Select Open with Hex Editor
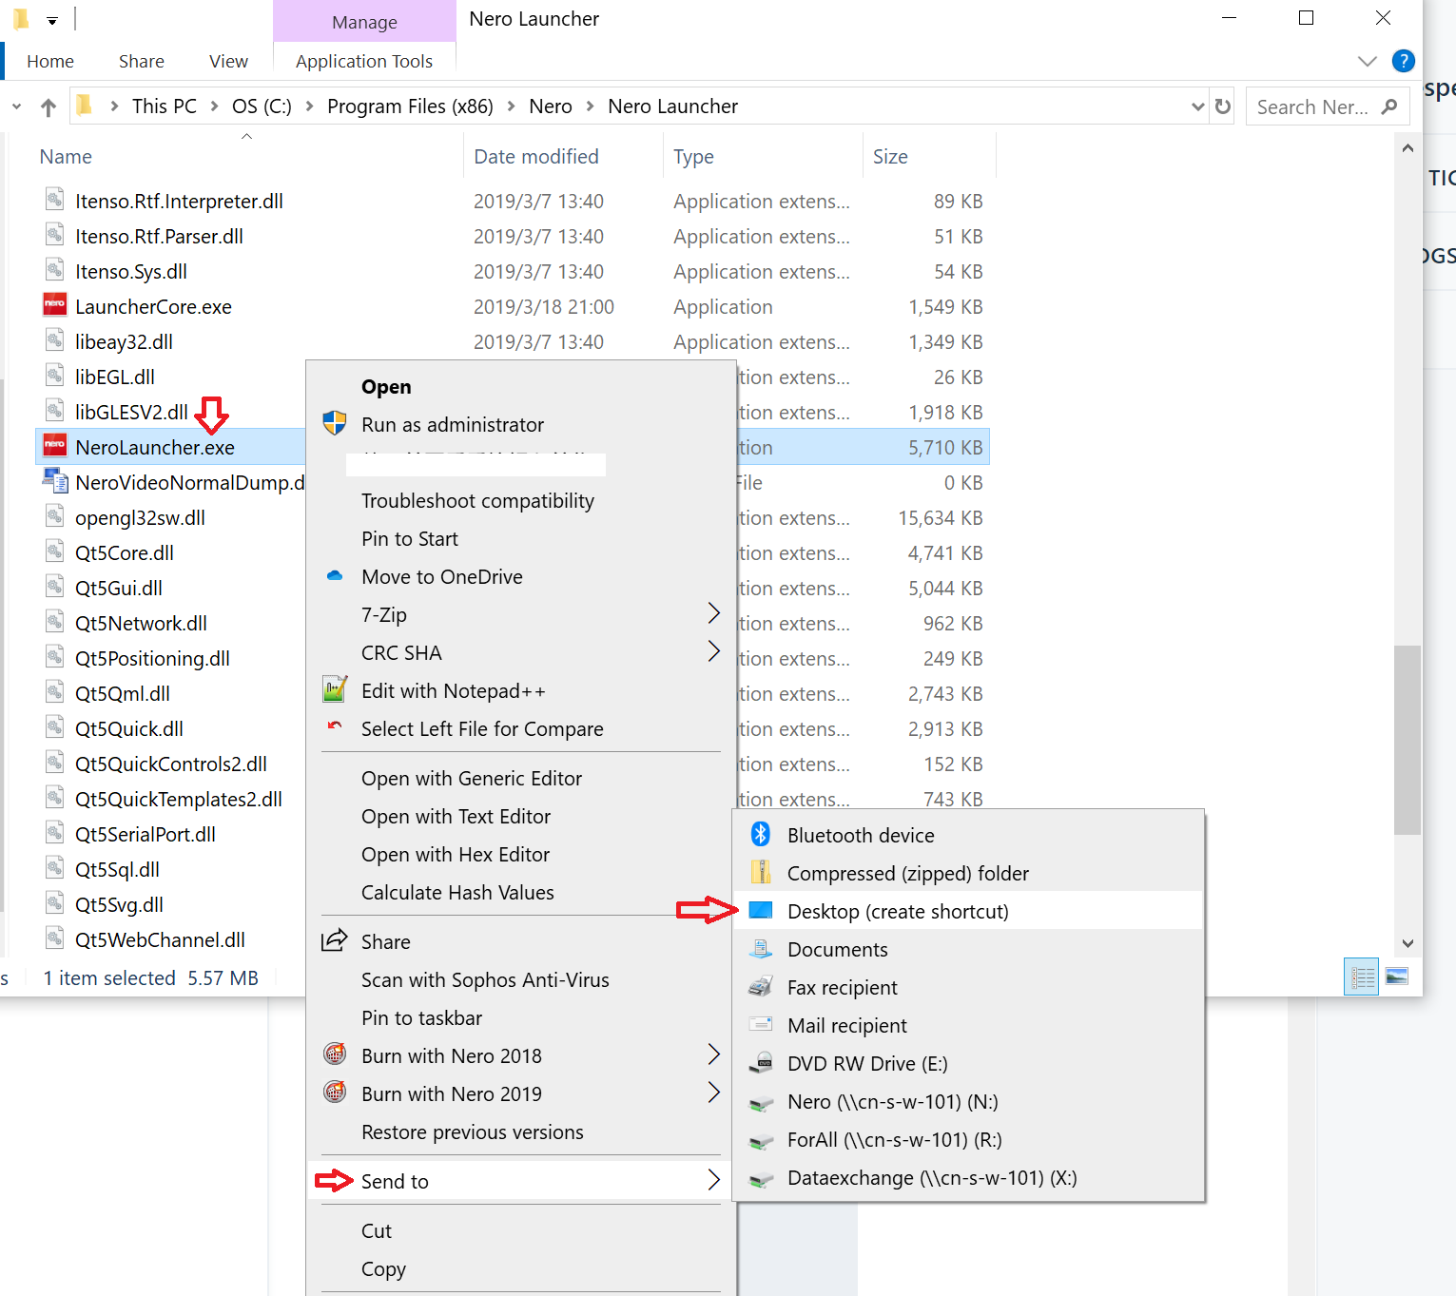Image resolution: width=1456 pixels, height=1296 pixels. [x=456, y=855]
